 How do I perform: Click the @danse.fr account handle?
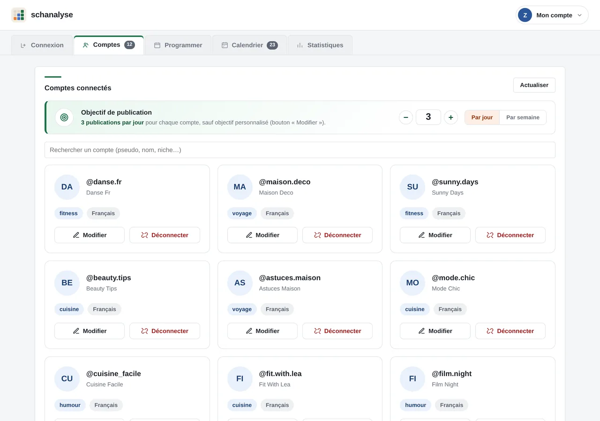click(104, 182)
